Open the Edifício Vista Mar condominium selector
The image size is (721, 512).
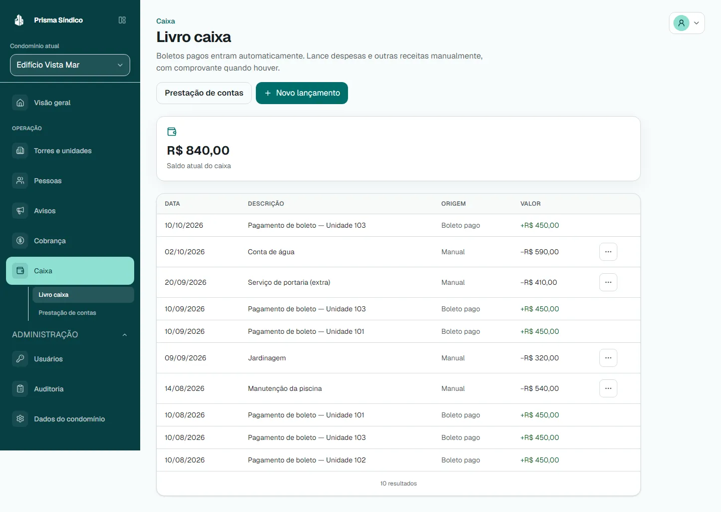coord(70,65)
